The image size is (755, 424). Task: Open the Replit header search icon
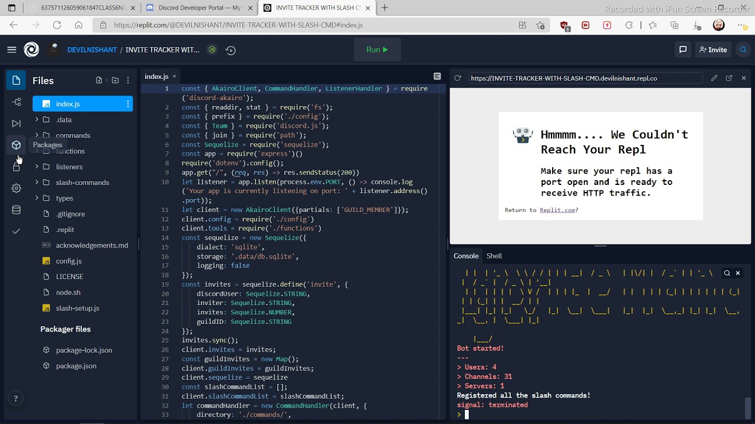(x=743, y=50)
